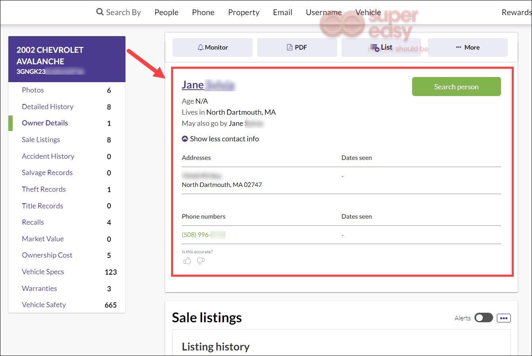Click the list-add icon beside List
532x356 pixels.
coord(375,48)
